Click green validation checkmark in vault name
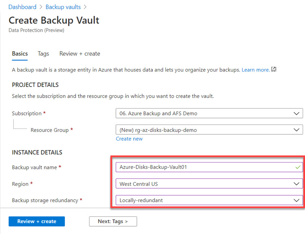Image resolution: width=305 pixels, height=234 pixels. pyautogui.click(x=298, y=167)
